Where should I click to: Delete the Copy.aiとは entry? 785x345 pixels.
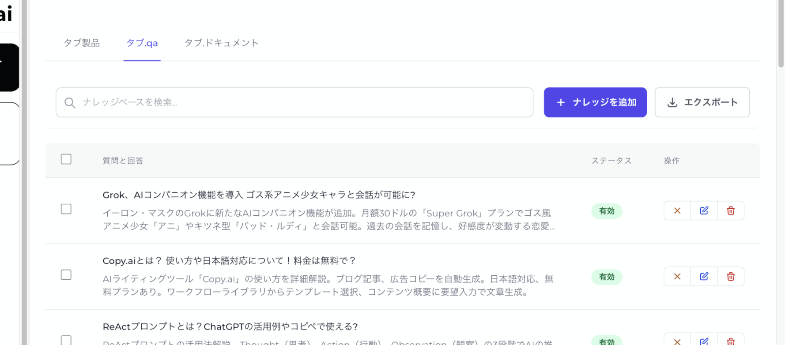tap(731, 277)
